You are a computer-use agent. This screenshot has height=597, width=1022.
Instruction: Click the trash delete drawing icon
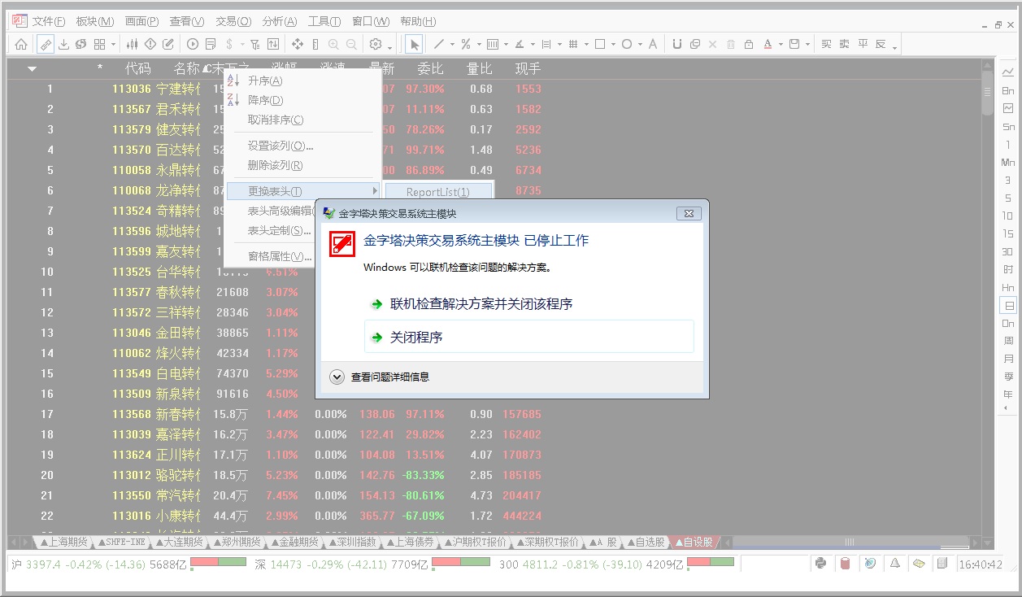[x=731, y=44]
